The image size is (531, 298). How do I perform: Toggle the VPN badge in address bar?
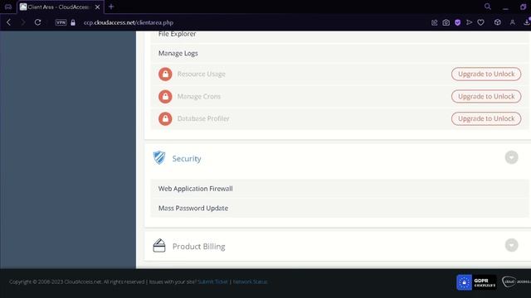tap(61, 22)
